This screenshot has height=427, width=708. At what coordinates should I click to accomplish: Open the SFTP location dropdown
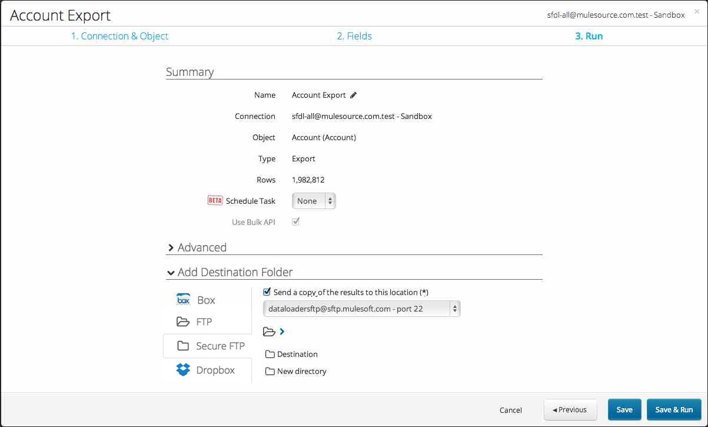(x=361, y=308)
